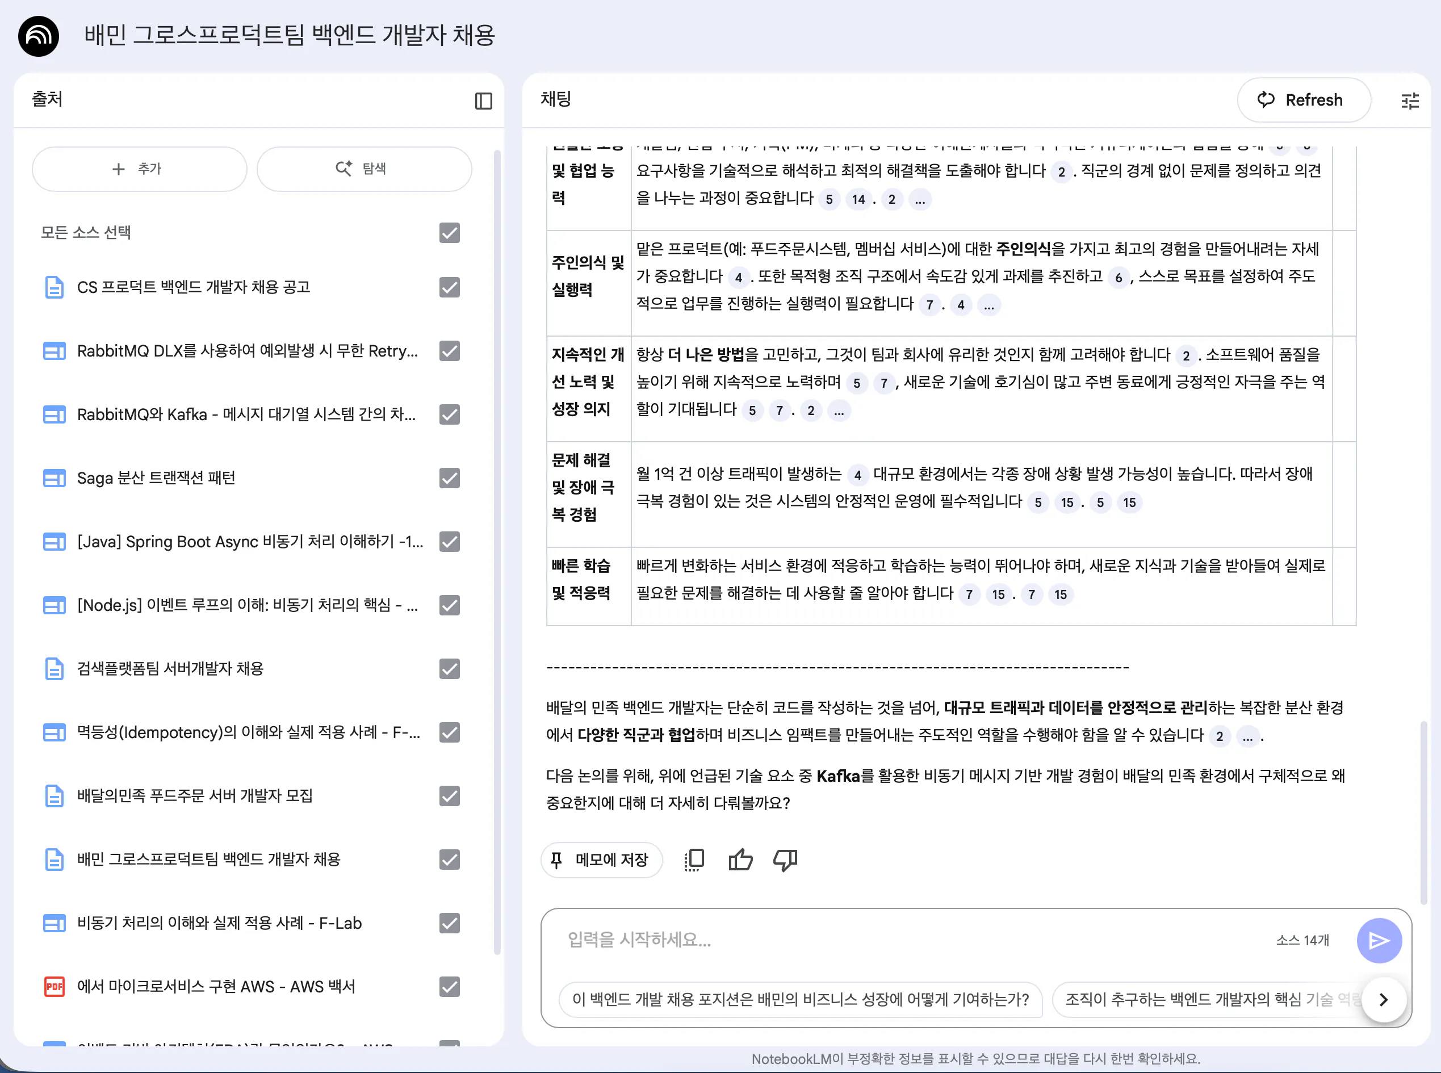Show next suggested questions with chevron
Viewport: 1441px width, 1073px height.
(1383, 1000)
